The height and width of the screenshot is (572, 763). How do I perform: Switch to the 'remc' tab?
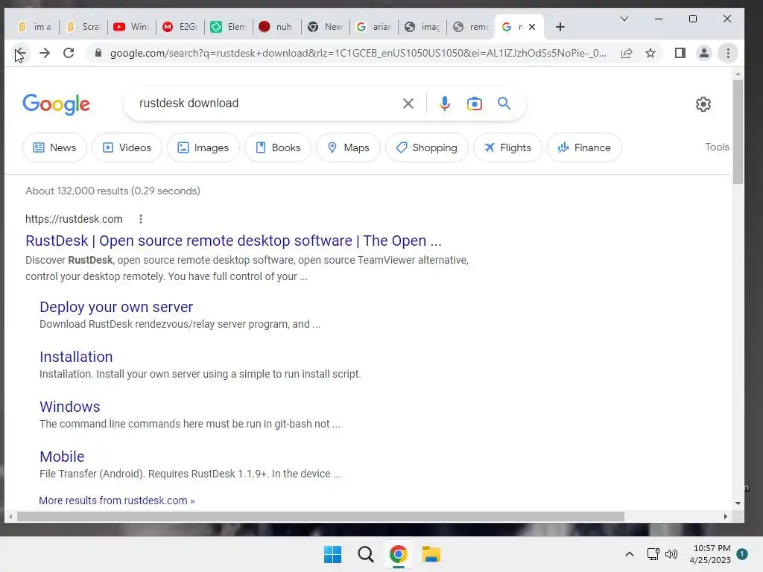[x=471, y=27]
